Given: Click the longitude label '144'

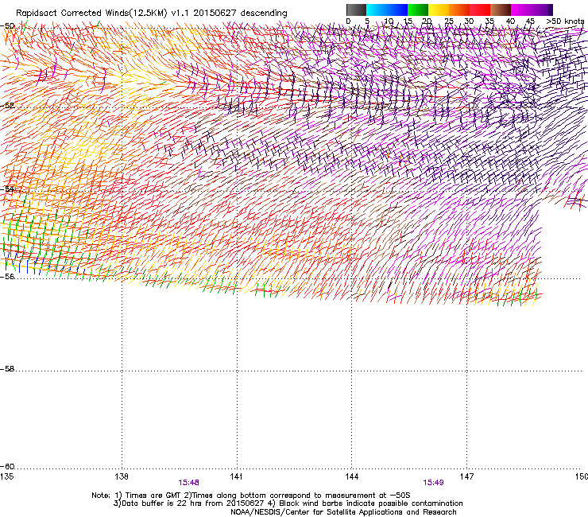Looking at the screenshot, I should (351, 476).
